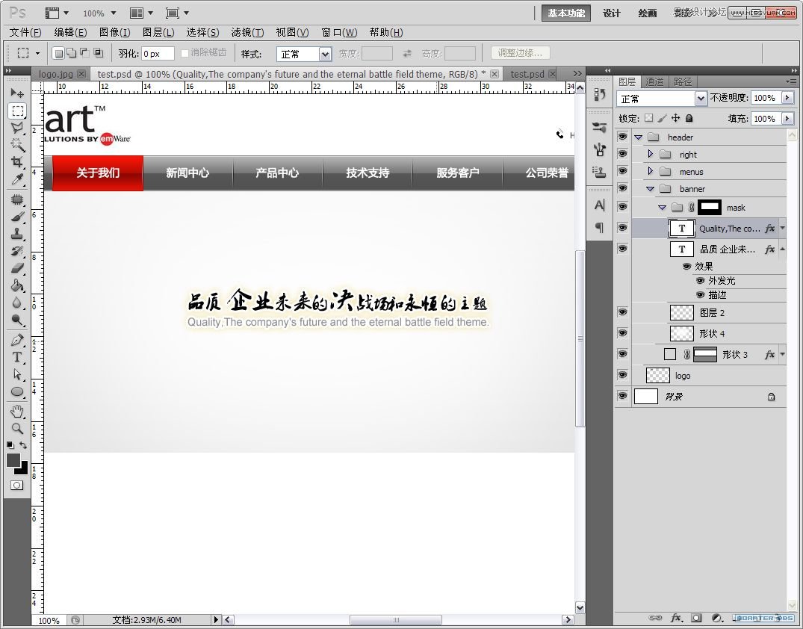Toggle the 外发光 effect visibility
803x629 pixels.
pos(700,281)
